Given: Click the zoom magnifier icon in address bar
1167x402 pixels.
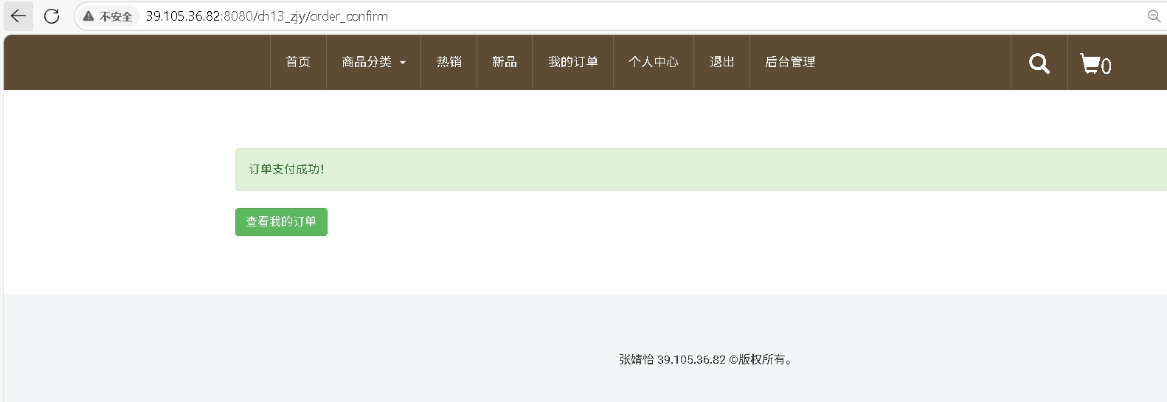Looking at the screenshot, I should point(1154,16).
